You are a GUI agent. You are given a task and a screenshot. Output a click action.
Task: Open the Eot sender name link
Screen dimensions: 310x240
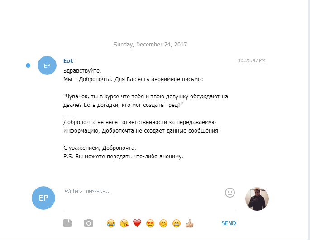tap(68, 61)
